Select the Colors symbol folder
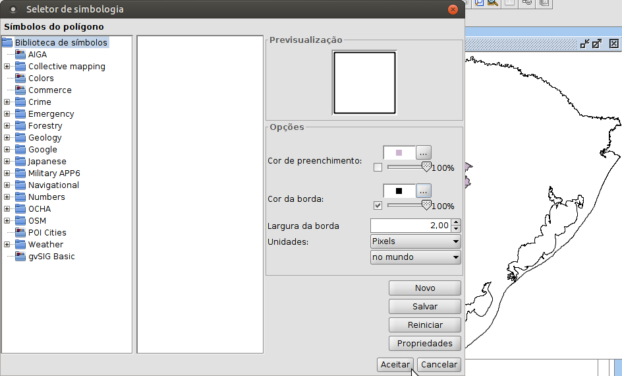Image resolution: width=622 pixels, height=376 pixels. 41,78
